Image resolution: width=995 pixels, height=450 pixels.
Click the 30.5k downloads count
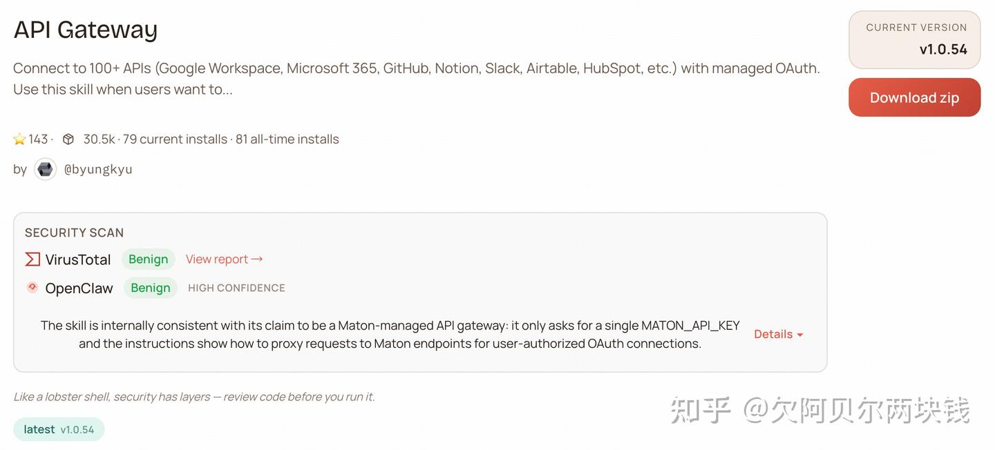99,139
